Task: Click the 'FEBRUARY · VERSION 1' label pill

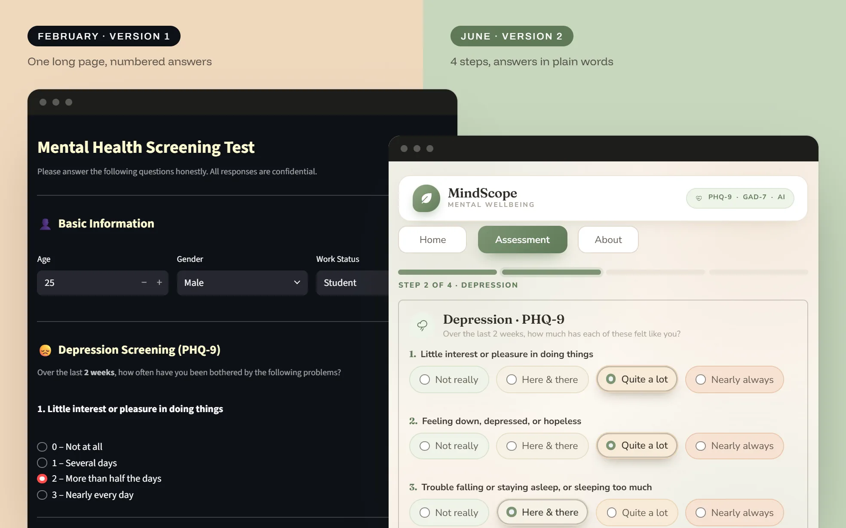Action: coord(104,36)
